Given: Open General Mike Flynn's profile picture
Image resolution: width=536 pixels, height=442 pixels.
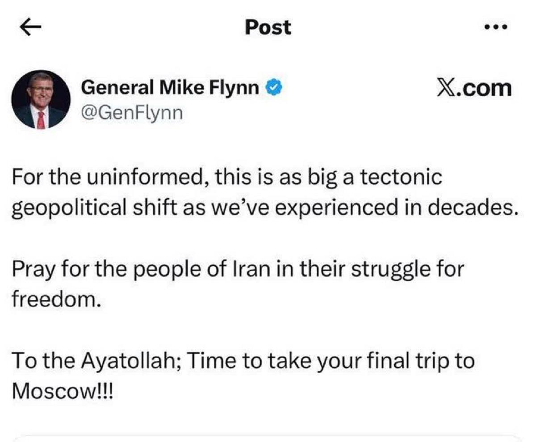Looking at the screenshot, I should [41, 100].
